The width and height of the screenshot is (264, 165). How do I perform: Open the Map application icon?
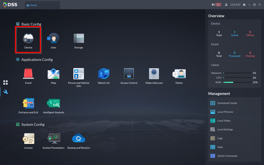point(53,75)
